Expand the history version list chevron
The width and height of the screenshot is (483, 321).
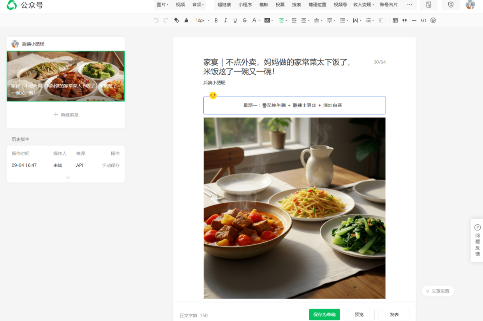pyautogui.click(x=68, y=177)
